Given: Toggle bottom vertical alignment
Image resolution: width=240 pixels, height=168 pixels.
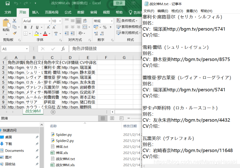Looking at the screenshot, I should (79, 21).
